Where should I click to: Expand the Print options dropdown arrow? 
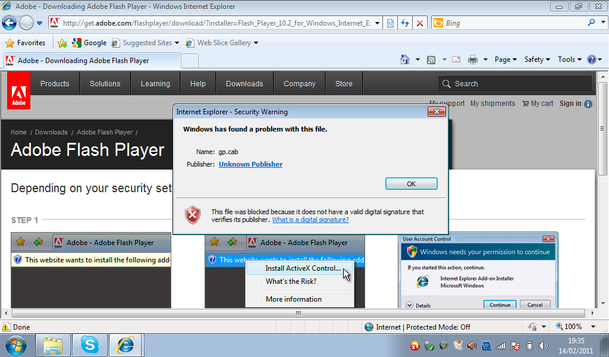(485, 59)
